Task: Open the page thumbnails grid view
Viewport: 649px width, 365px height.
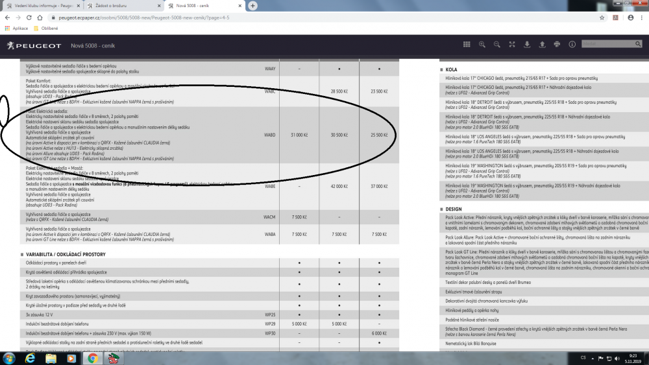Action: 467,44
